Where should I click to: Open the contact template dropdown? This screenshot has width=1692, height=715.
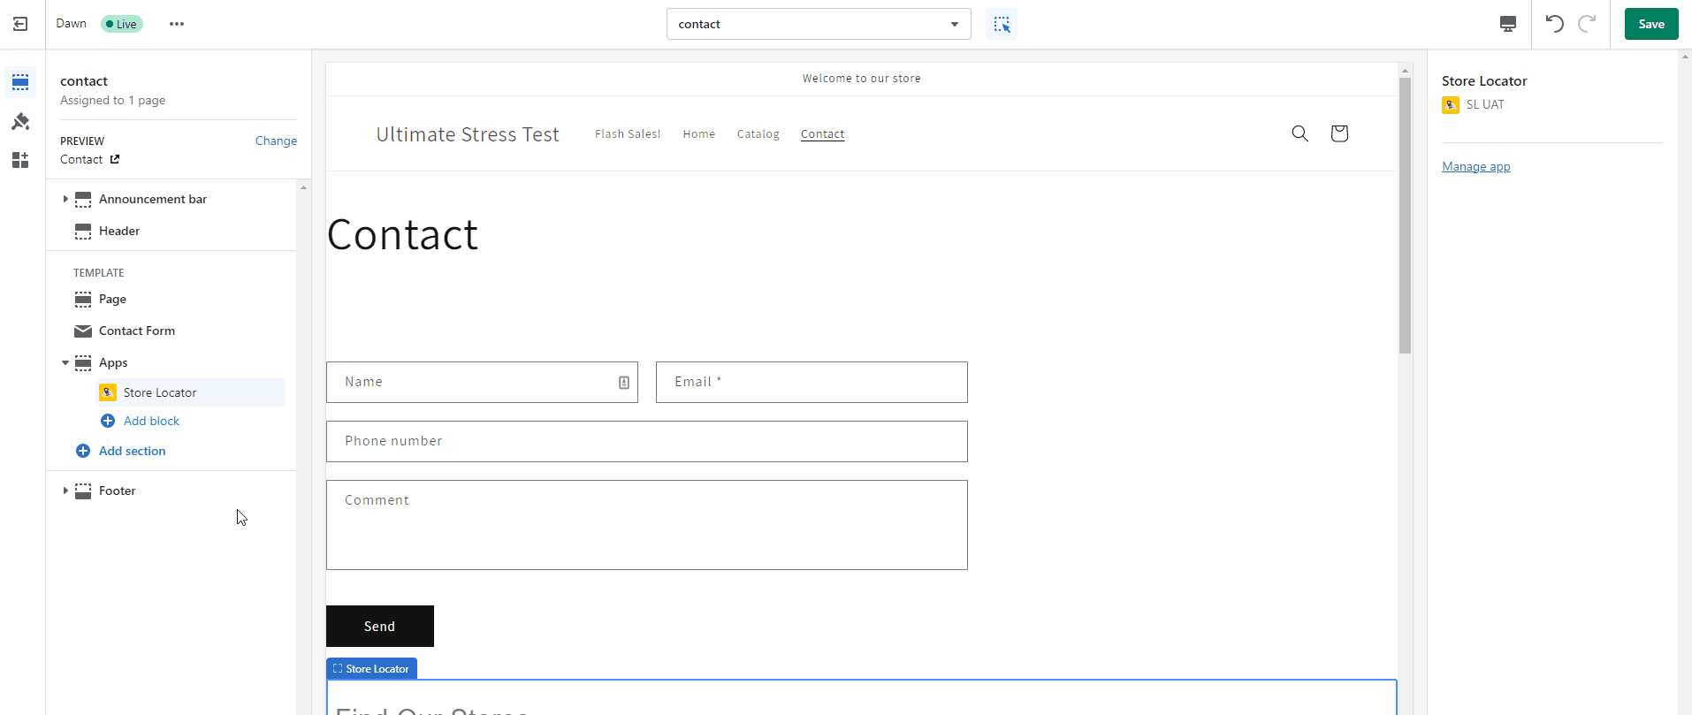[x=818, y=24]
